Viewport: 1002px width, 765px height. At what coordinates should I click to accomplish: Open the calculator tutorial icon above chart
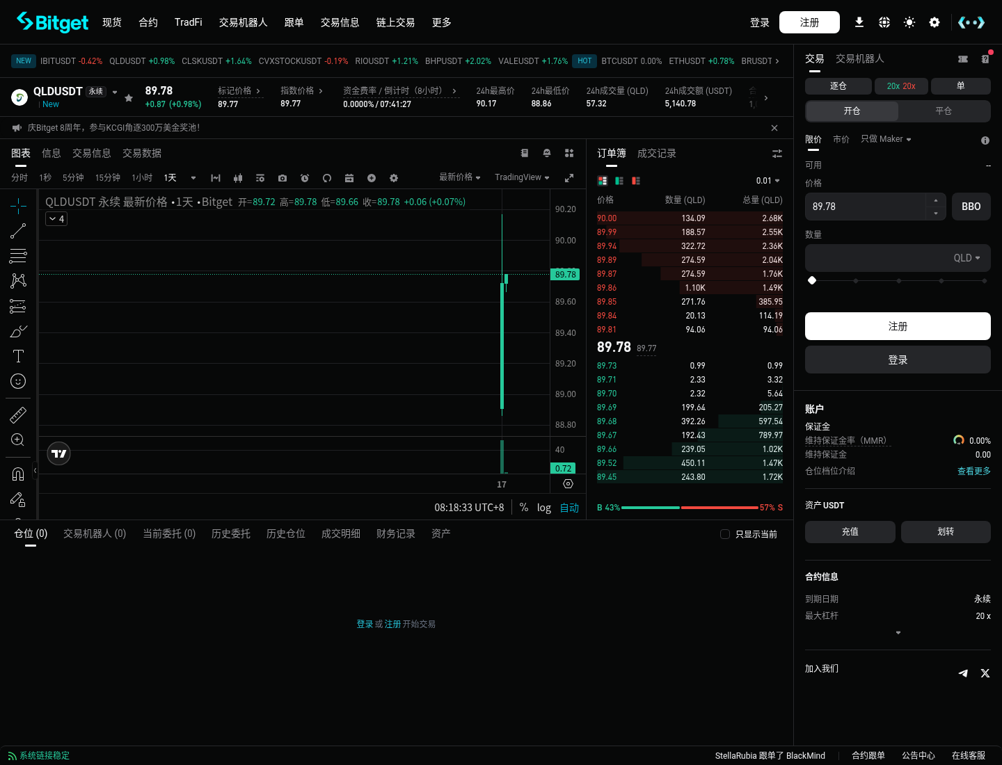[525, 153]
